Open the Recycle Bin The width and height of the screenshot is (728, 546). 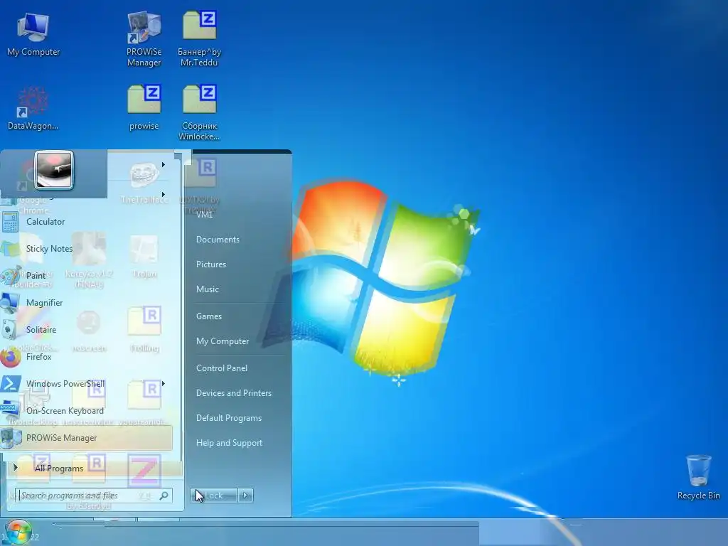[698, 477]
